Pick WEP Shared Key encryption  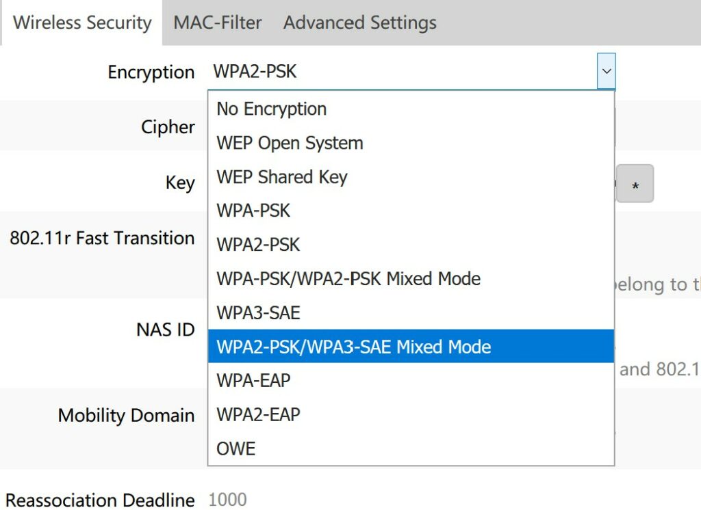click(x=282, y=177)
